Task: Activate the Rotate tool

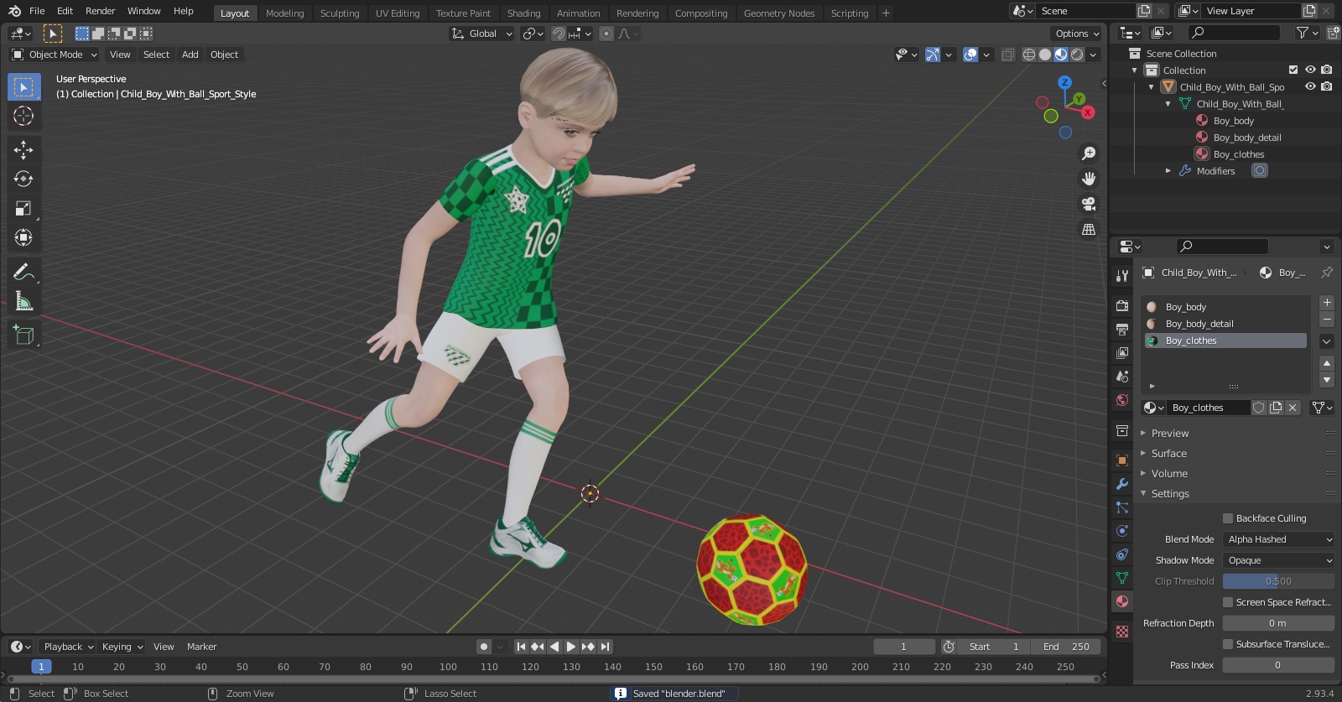Action: click(23, 179)
